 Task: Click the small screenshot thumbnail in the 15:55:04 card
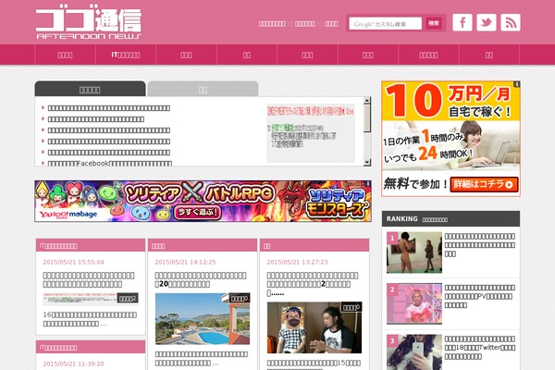coord(91,299)
